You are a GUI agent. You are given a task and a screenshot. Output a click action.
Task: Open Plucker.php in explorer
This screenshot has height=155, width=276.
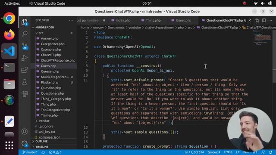pyautogui.click(x=50, y=82)
